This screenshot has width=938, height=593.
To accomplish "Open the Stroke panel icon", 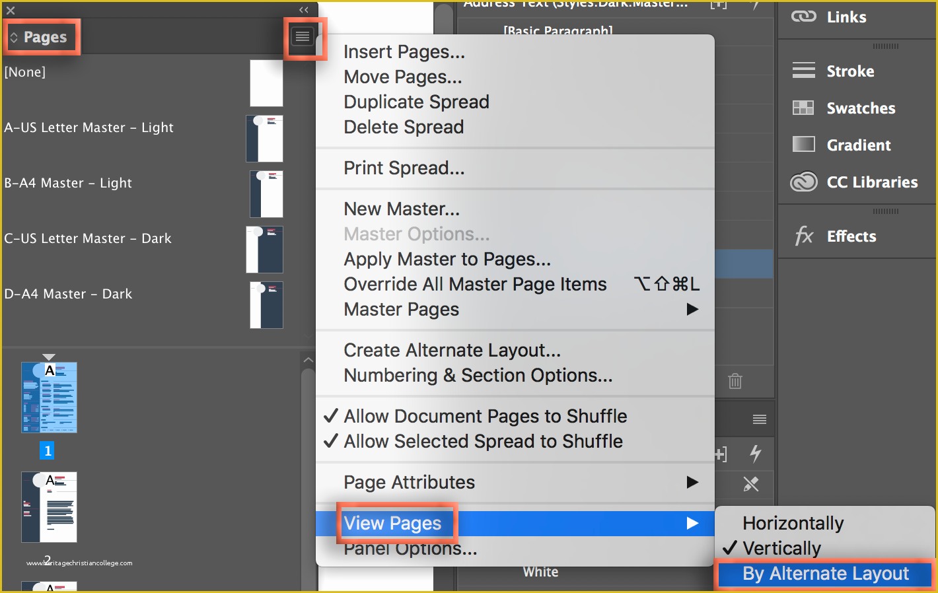I will (x=803, y=71).
